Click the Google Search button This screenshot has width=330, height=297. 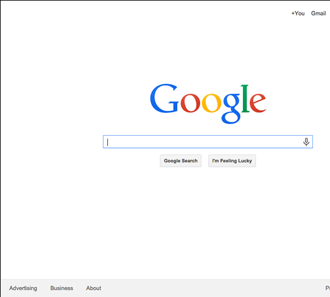181,161
